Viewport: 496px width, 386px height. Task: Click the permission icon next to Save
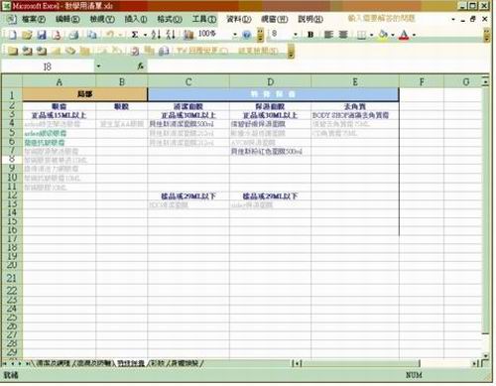click(57, 35)
